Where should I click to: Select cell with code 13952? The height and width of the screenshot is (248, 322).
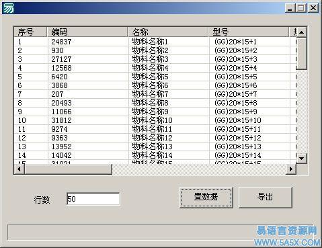coord(88,147)
